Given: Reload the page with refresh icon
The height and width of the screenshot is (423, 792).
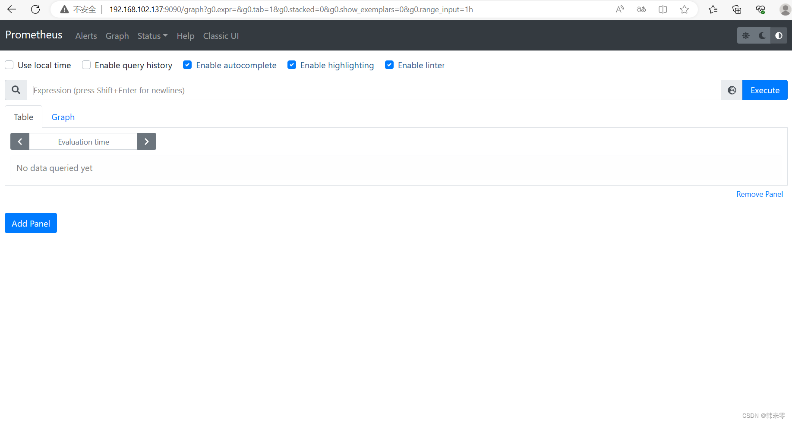Looking at the screenshot, I should click(x=35, y=9).
